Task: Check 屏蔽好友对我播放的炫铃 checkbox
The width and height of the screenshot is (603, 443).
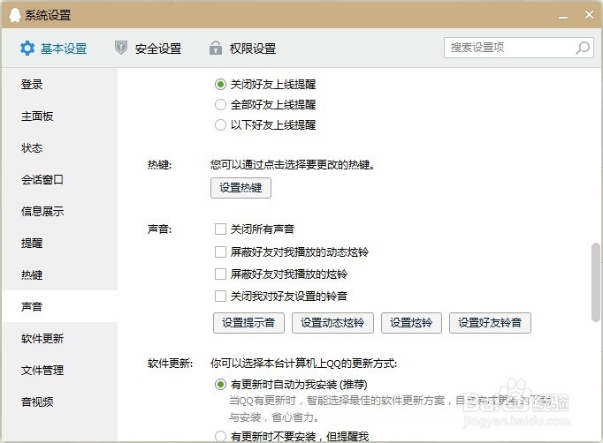Action: pos(220,274)
